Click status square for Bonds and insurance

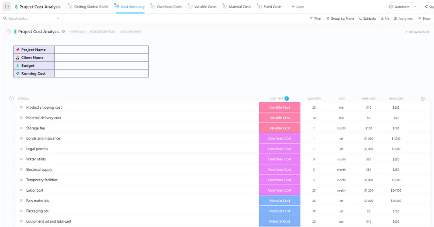tap(21, 138)
